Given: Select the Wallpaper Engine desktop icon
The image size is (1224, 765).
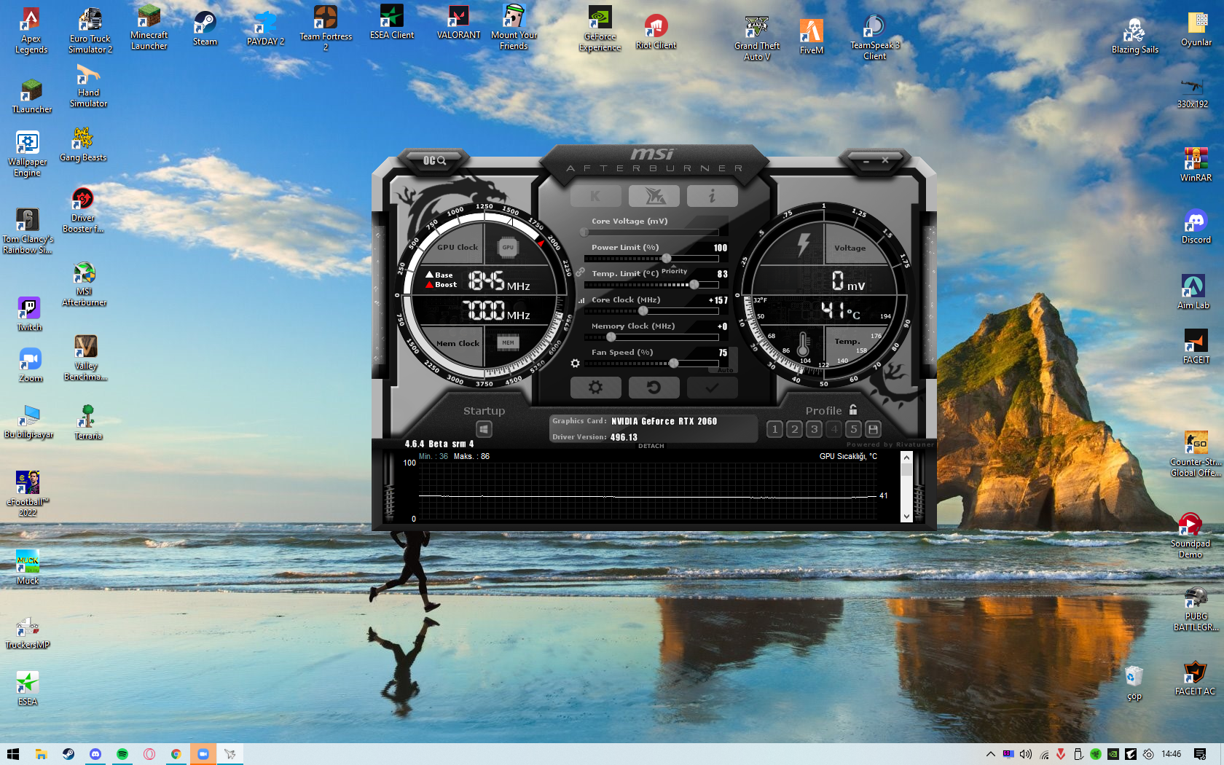Looking at the screenshot, I should point(27,154).
